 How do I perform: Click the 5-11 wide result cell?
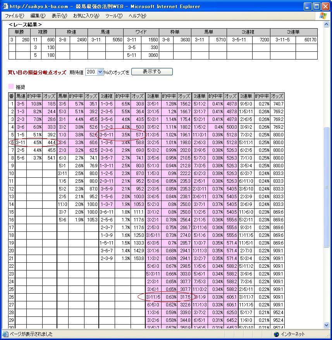coord(132,55)
